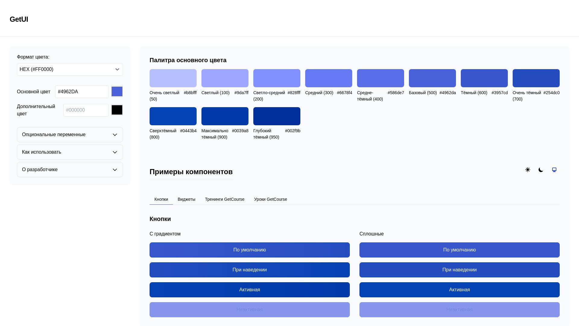Open the Уроки GetCourse tab
579x326 pixels.
click(x=271, y=199)
